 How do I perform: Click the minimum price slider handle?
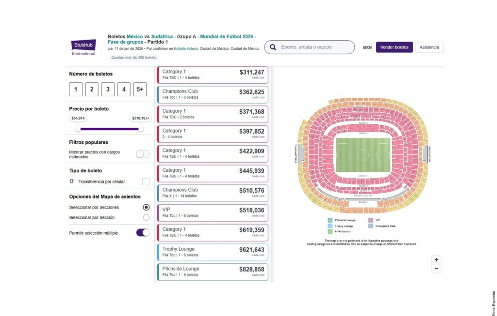point(78,129)
